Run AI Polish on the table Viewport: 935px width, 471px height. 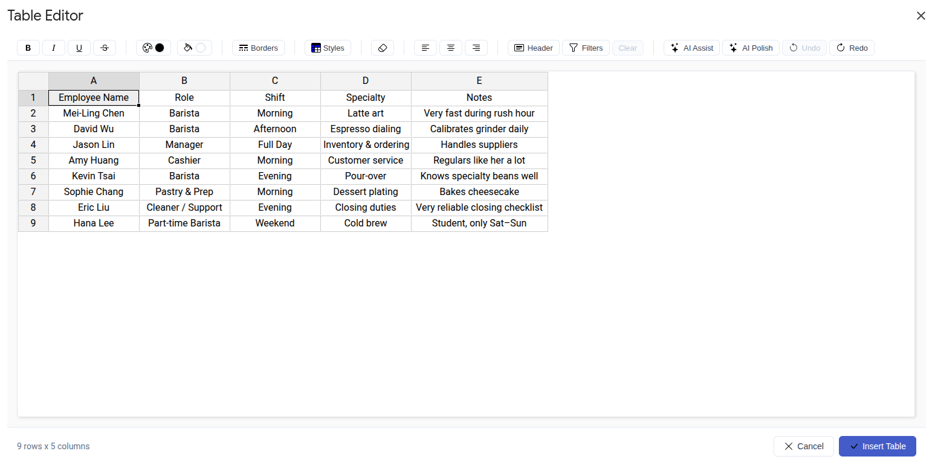point(751,48)
